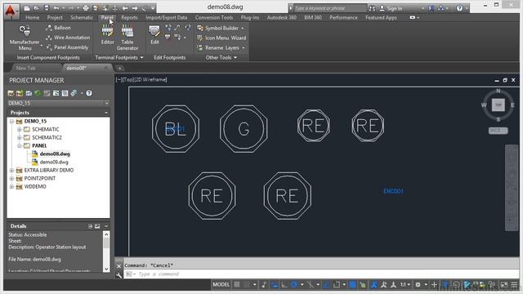Viewport: 523px width, 294px height.
Task: Switch to the Home ribbon tab
Action: (x=33, y=17)
